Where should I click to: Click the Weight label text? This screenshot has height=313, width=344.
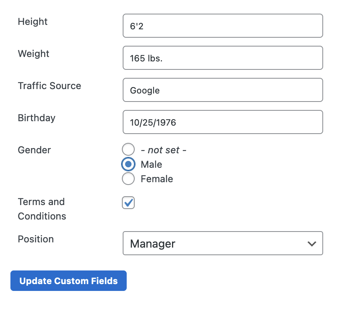click(34, 54)
